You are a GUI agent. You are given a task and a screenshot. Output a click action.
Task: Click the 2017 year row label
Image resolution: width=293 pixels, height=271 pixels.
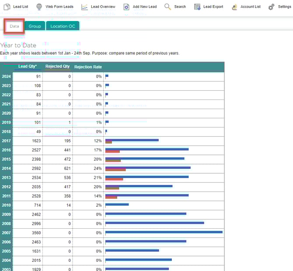(6, 141)
